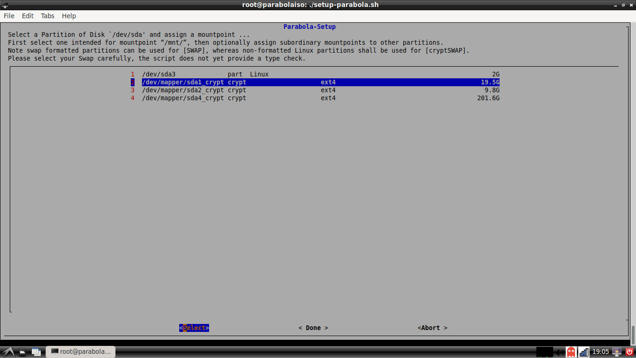The image size is (636, 358).
Task: Open the CPU usage monitor graph
Action: [x=544, y=352]
